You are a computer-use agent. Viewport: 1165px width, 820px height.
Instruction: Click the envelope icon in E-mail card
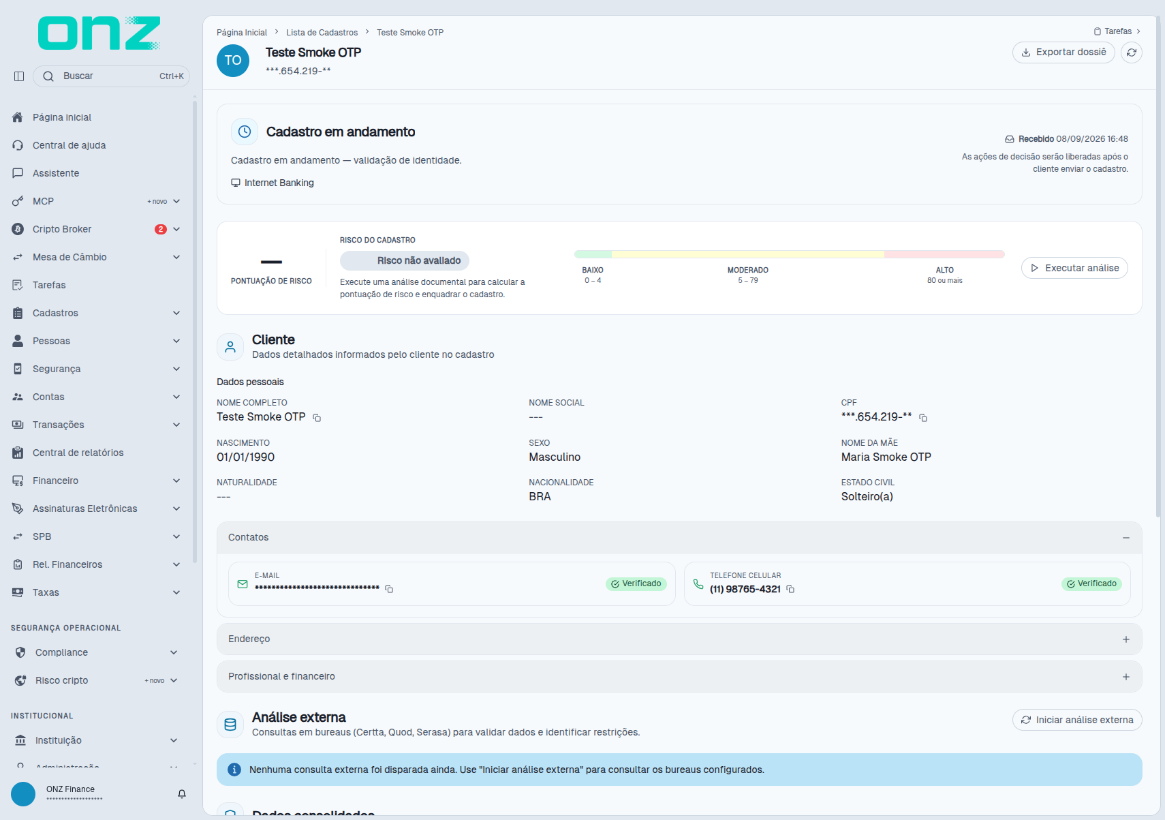[243, 584]
